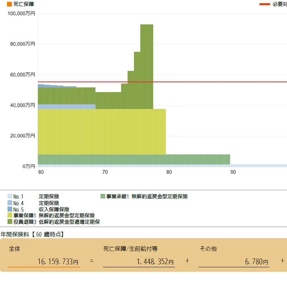Click the blue No. 5 segment atop age 60
The width and height of the screenshot is (287, 287).
pyautogui.click(x=41, y=85)
